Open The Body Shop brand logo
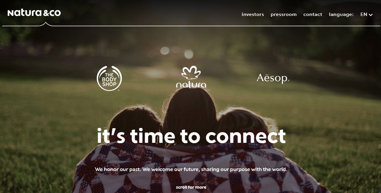 [x=109, y=78]
